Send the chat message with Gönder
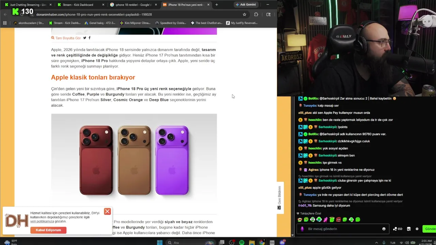The width and height of the screenshot is (436, 245). point(430,229)
